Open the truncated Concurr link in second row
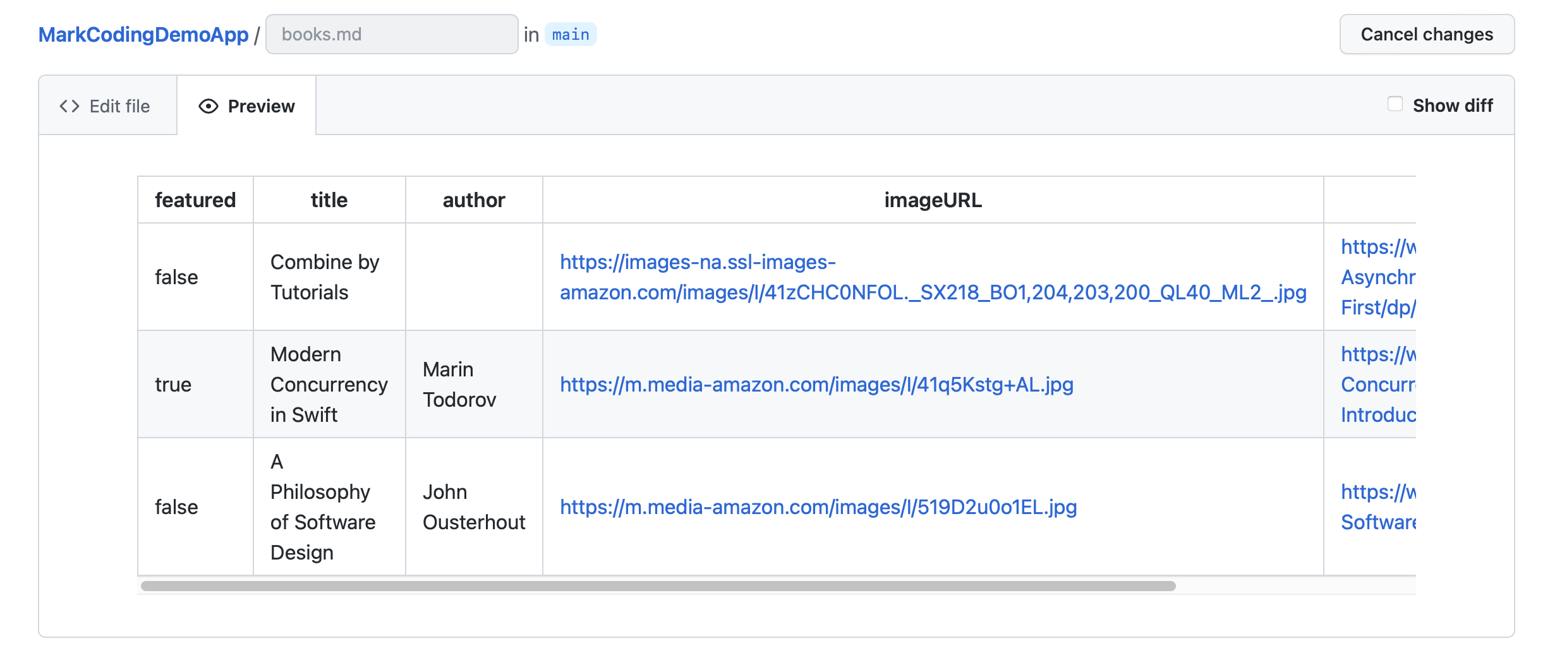This screenshot has width=1562, height=653. coord(1378,384)
